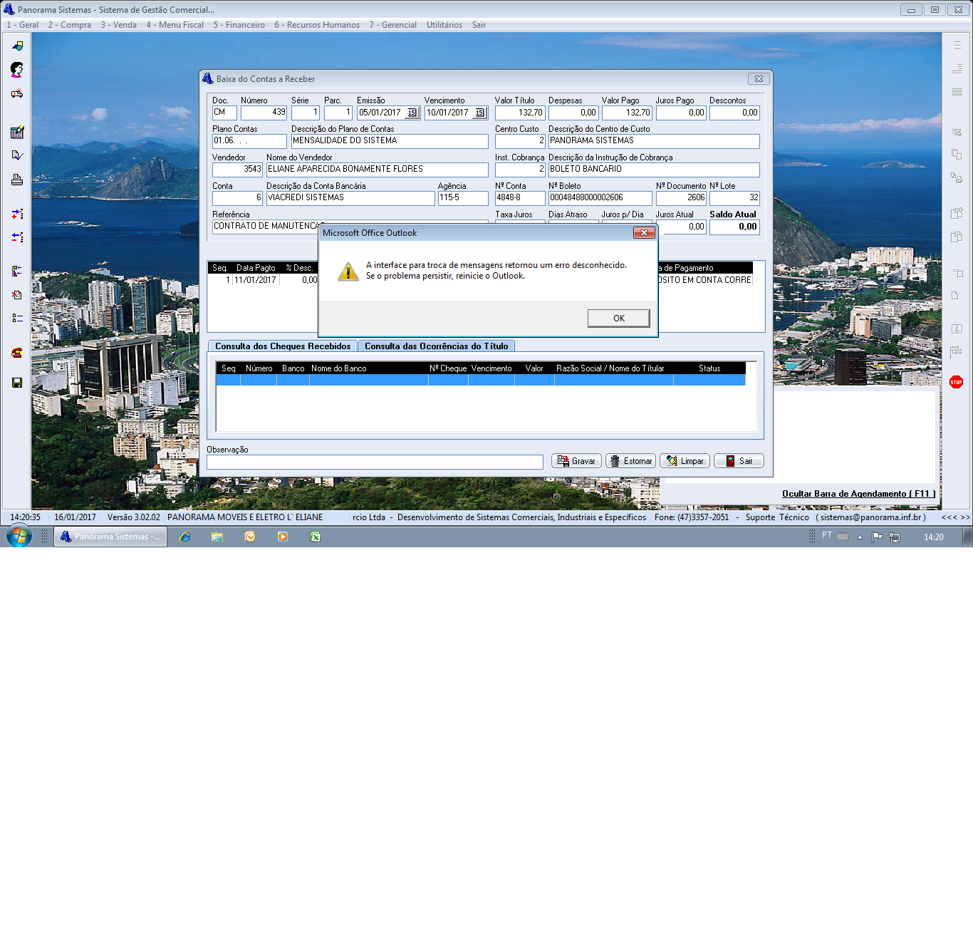Open the Emissão date calendar picker
Image resolution: width=973 pixels, height=952 pixels.
(x=412, y=113)
